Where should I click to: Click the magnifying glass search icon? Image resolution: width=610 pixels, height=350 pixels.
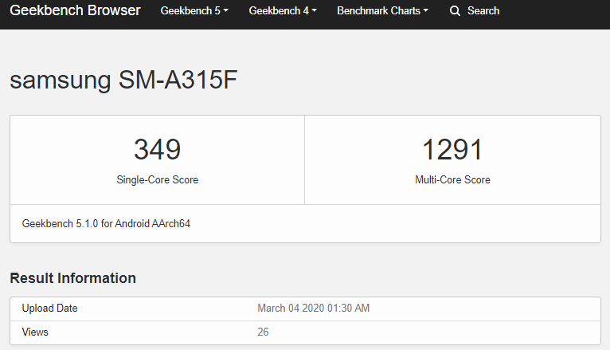click(455, 11)
